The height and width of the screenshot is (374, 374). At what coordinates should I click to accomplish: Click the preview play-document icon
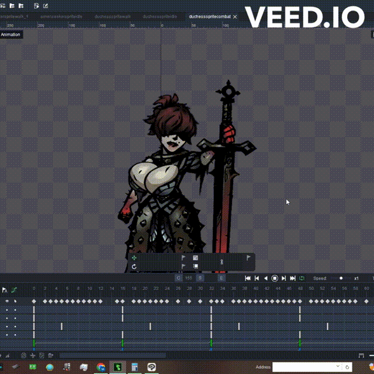[x=36, y=6]
